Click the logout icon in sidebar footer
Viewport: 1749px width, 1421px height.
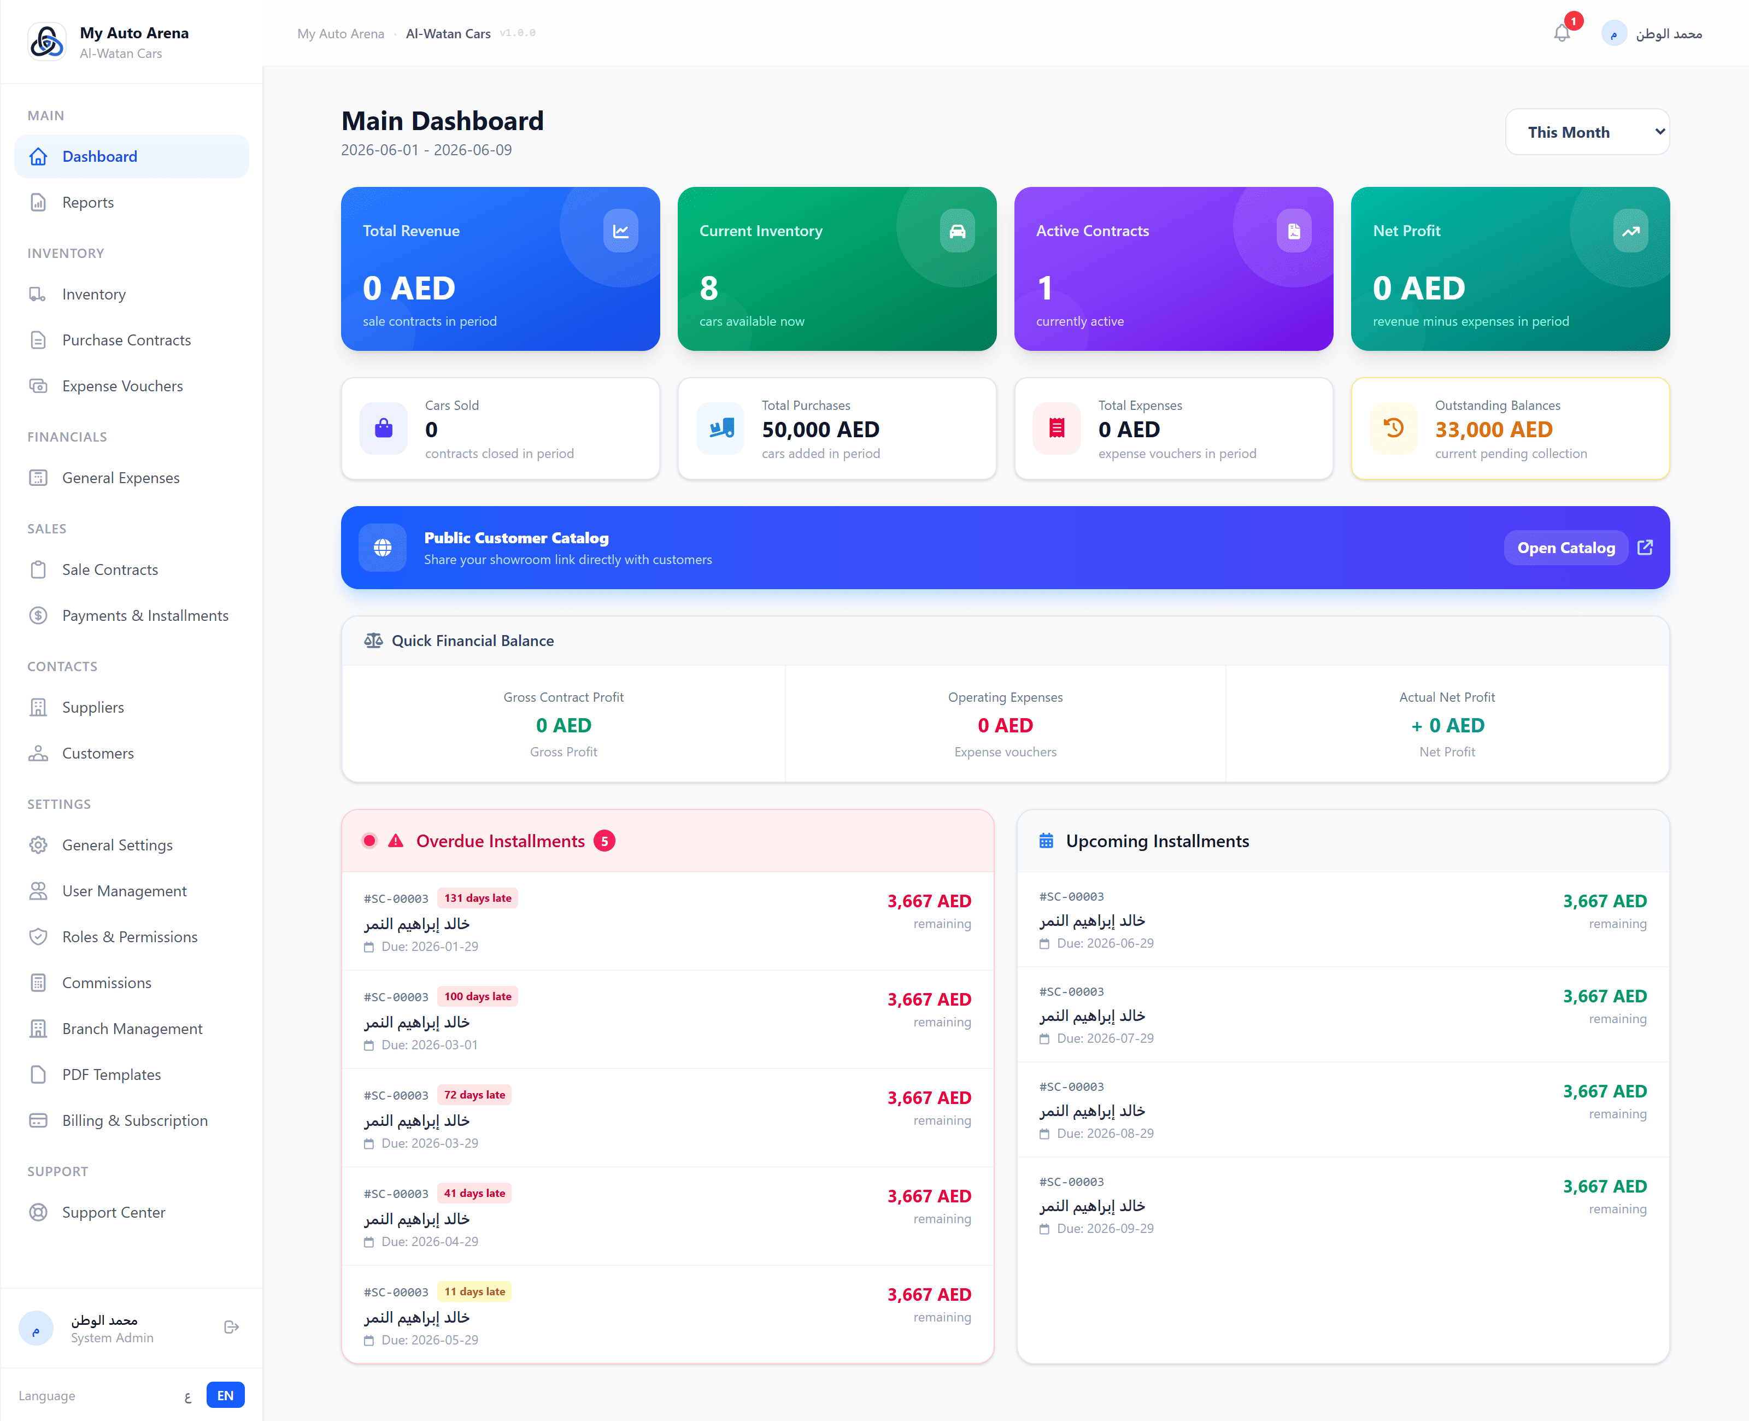[x=232, y=1327]
